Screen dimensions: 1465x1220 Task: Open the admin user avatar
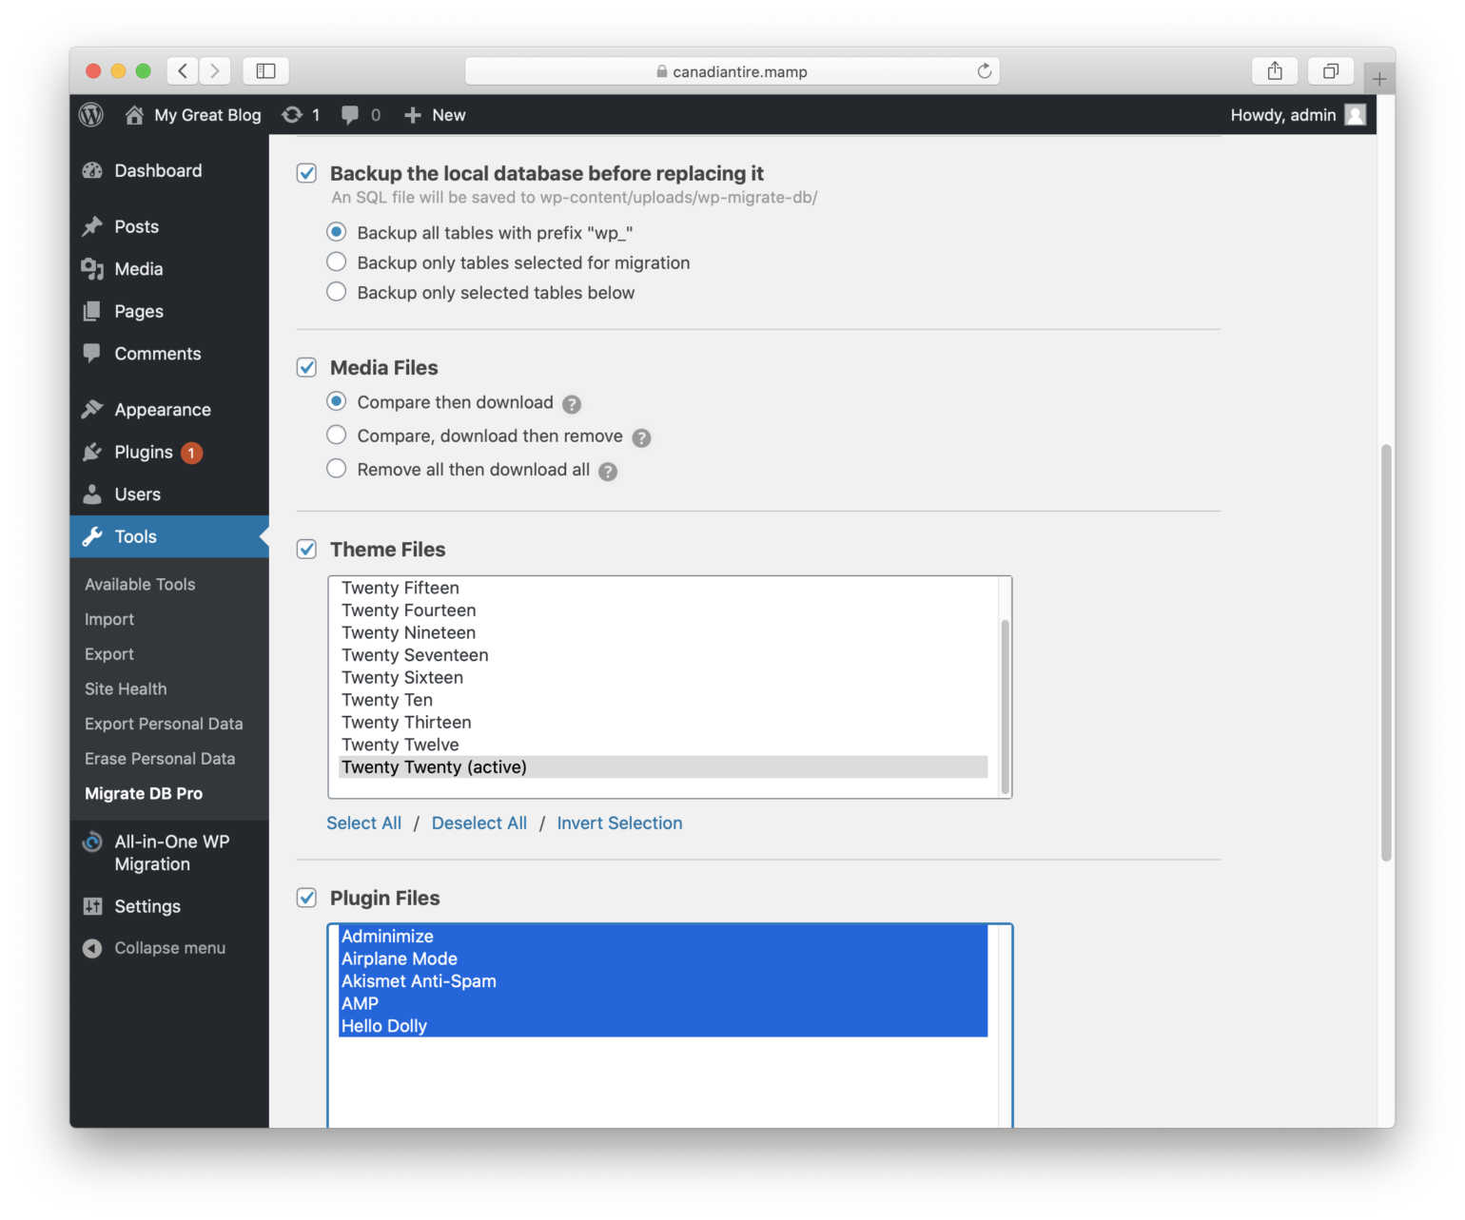coord(1356,115)
